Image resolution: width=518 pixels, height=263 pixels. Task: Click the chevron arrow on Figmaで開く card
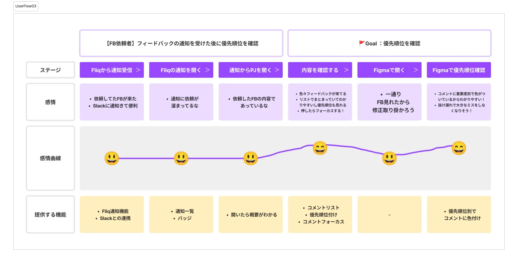click(x=416, y=70)
